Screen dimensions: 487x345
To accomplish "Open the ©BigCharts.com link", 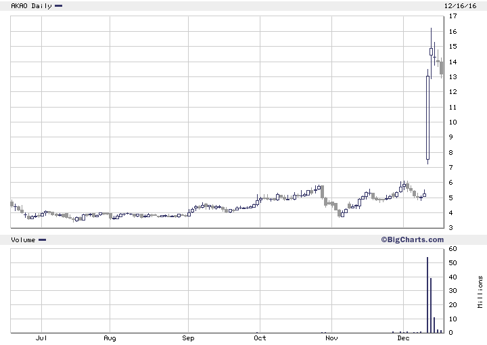I will tap(412, 239).
